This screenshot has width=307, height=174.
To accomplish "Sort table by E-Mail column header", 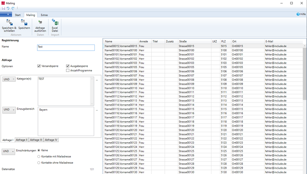I will pyautogui.click(x=284, y=41).
